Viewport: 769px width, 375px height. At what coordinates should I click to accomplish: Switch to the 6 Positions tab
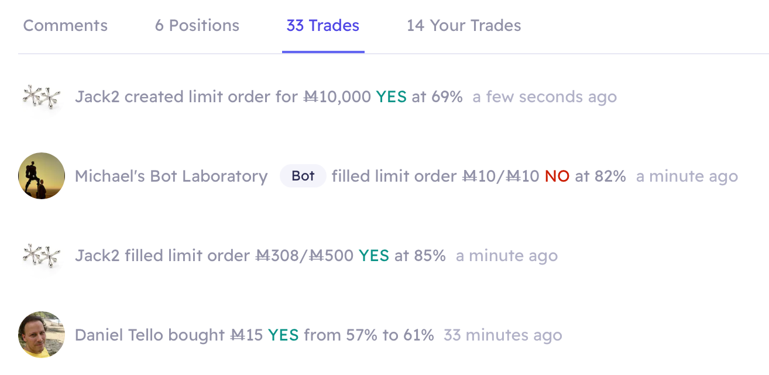[x=197, y=26]
